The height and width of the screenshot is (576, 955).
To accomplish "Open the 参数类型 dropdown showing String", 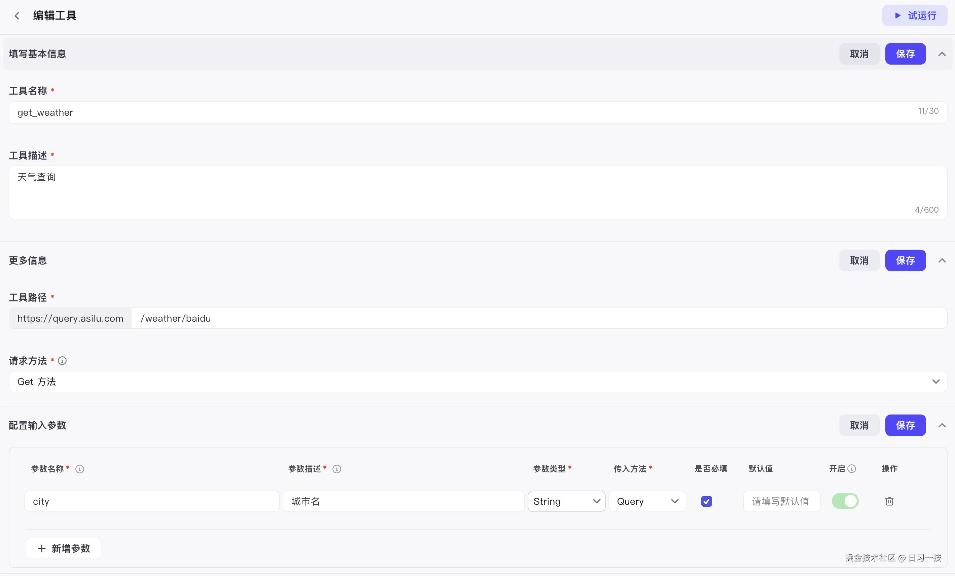I will tap(566, 501).
